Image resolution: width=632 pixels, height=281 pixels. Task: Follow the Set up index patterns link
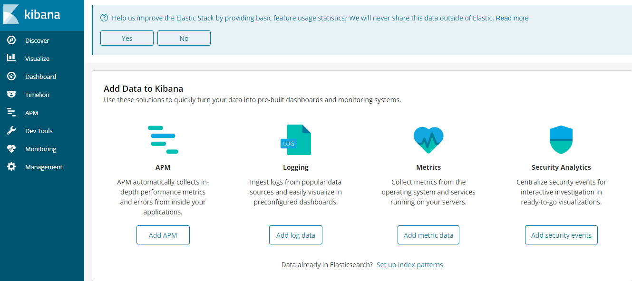(x=409, y=265)
